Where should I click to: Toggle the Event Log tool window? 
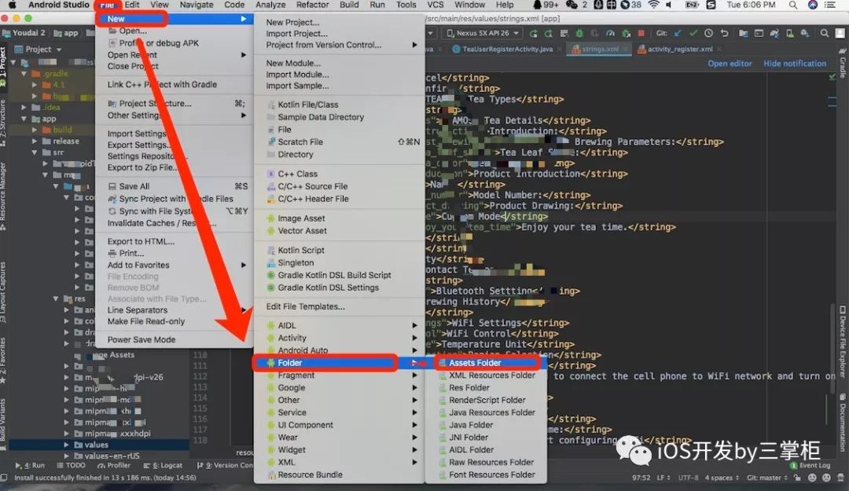pos(810,466)
